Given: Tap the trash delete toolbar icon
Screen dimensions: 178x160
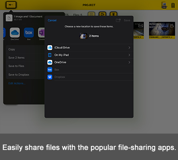Looking at the screenshot, I should [x=114, y=14].
